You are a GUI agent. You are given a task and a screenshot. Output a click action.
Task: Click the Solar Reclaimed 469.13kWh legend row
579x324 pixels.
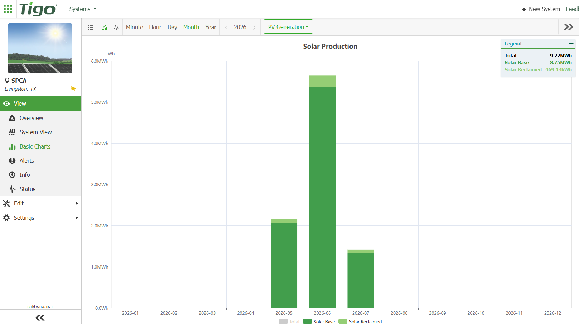(x=538, y=69)
